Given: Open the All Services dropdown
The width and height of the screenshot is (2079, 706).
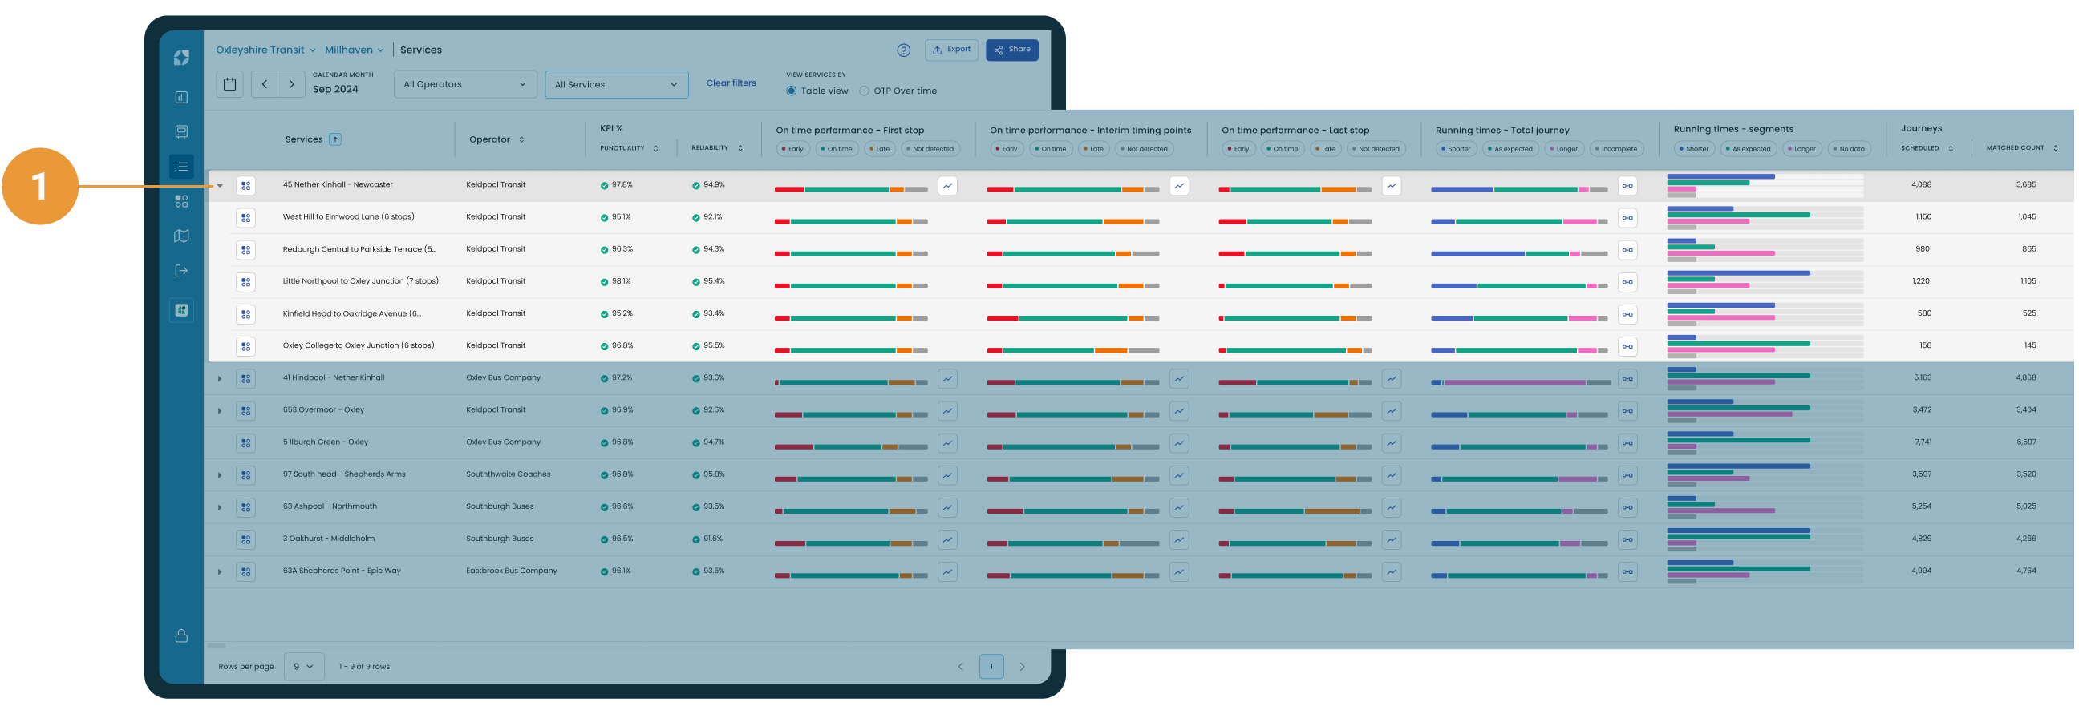Looking at the screenshot, I should click(617, 85).
